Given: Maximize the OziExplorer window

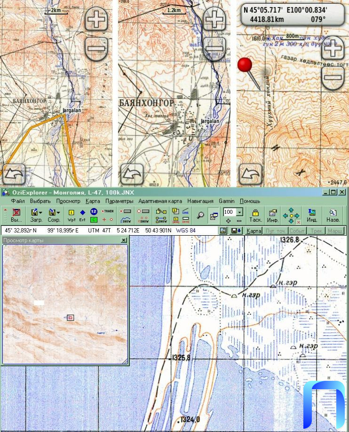Looking at the screenshot, I should [x=333, y=192].
